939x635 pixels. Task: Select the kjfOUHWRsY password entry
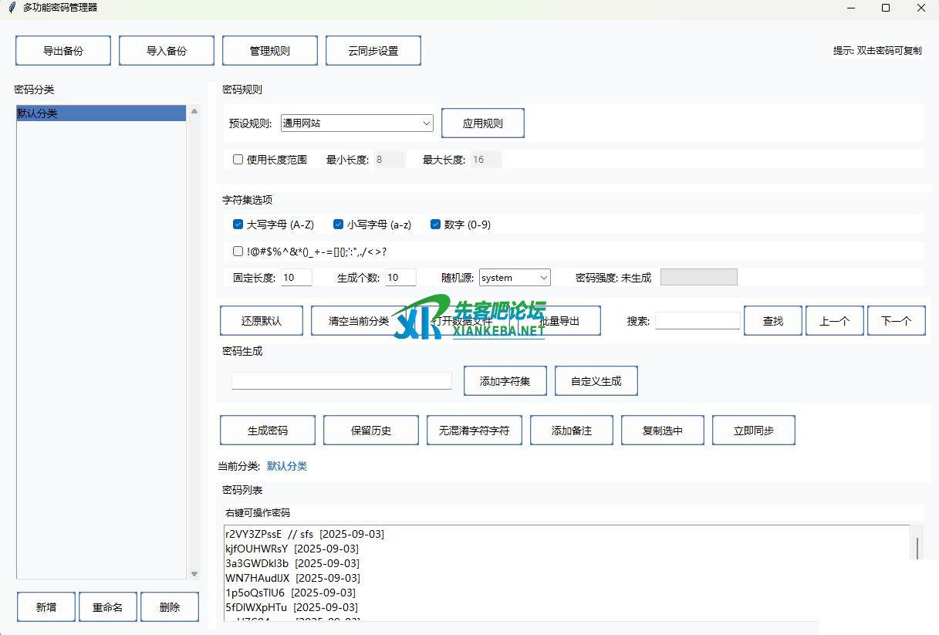pyautogui.click(x=256, y=549)
